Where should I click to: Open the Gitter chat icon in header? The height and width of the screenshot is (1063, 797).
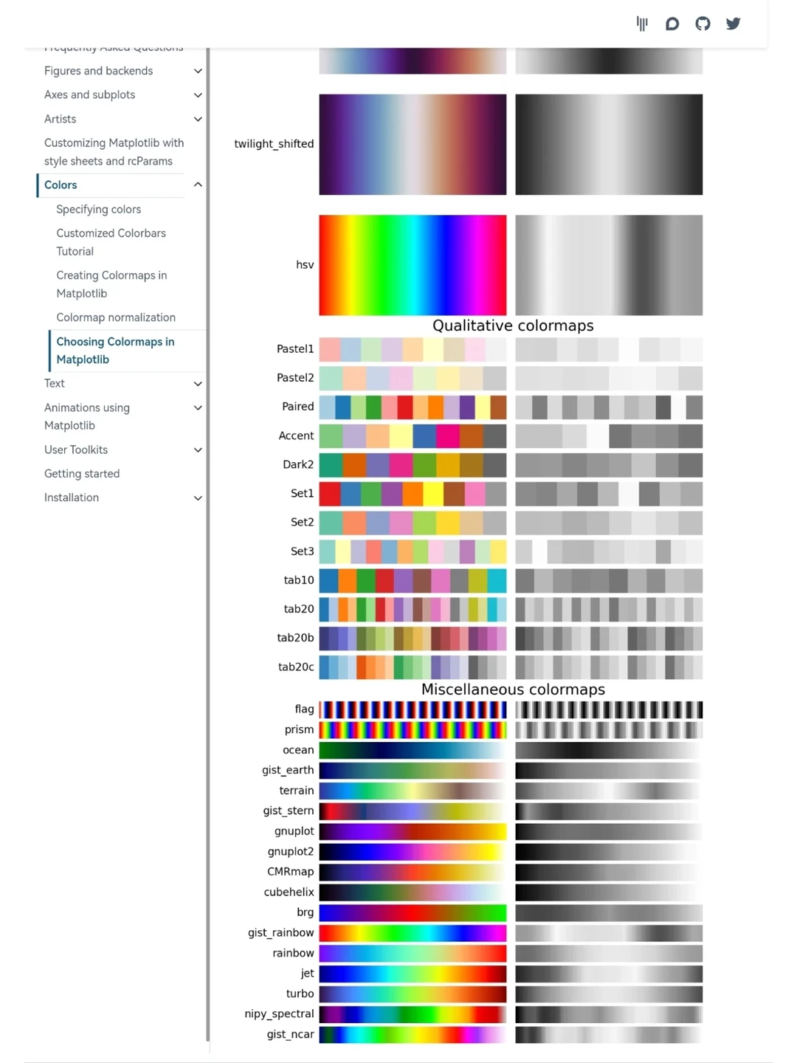(x=642, y=24)
